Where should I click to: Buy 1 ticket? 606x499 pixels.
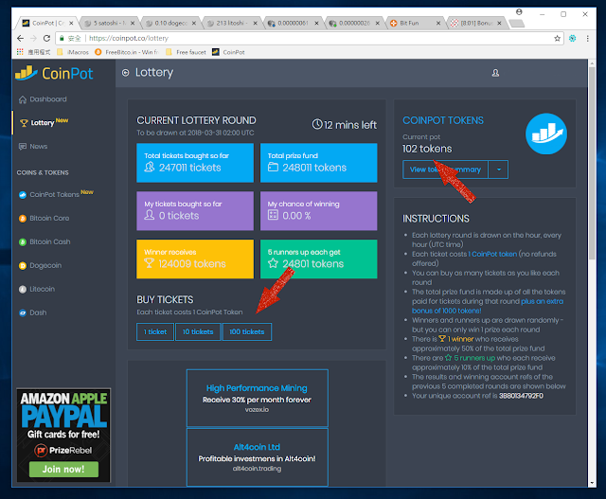coord(155,331)
